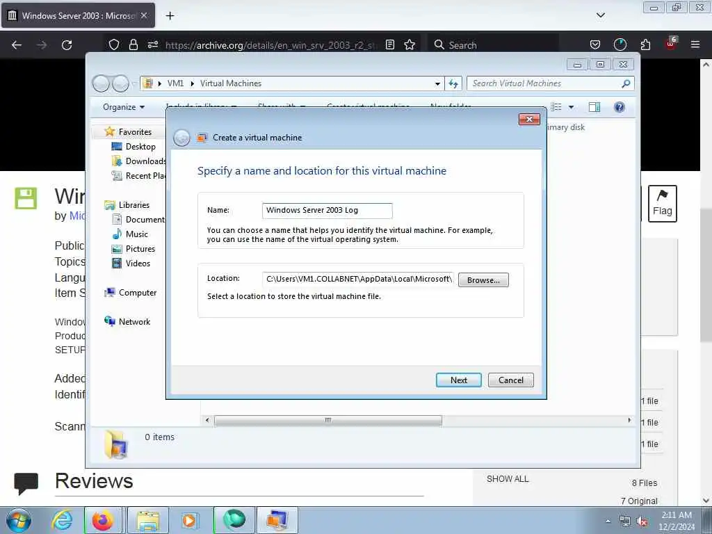Click the wizard back arrow button
The height and width of the screenshot is (534, 712).
tap(181, 138)
